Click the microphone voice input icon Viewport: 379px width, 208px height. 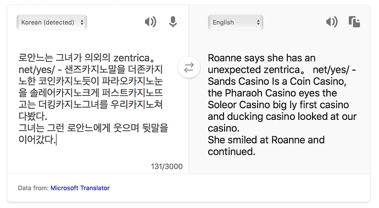(x=173, y=22)
